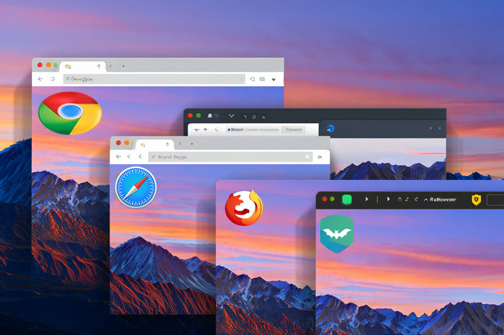Click the RaBowser title label
Viewport: 504px width, 335px height.
(442, 199)
